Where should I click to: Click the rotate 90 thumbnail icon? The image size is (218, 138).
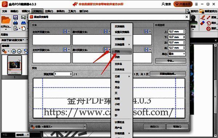pos(26,51)
